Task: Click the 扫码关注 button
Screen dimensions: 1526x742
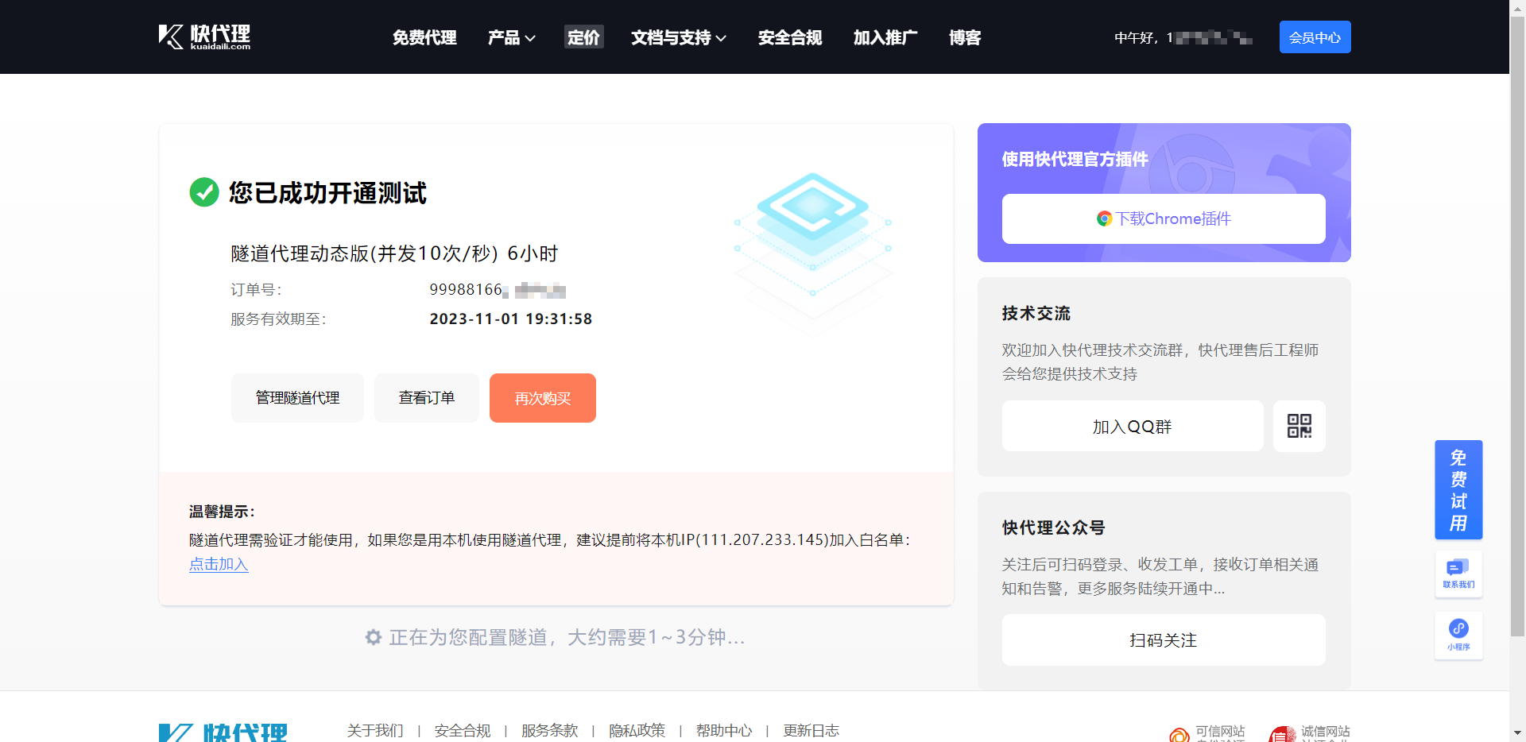Action: point(1164,640)
